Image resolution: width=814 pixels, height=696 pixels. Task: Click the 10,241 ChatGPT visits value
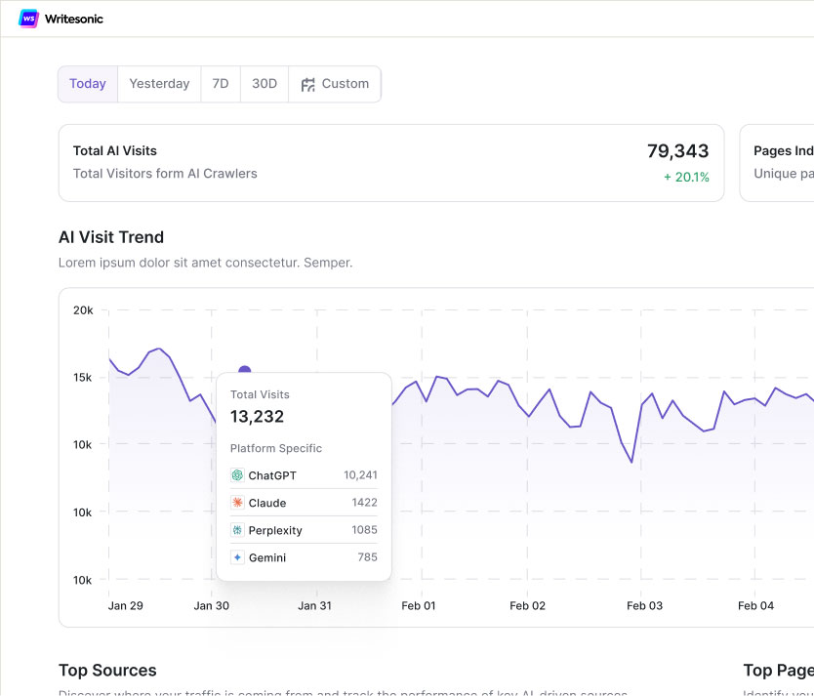click(x=360, y=474)
